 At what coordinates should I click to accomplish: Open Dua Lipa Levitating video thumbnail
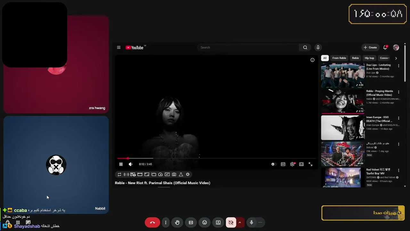(x=343, y=75)
